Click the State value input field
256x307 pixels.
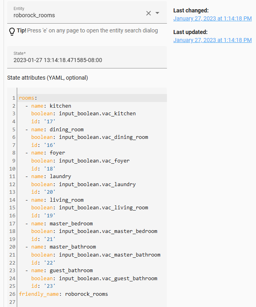(87, 57)
